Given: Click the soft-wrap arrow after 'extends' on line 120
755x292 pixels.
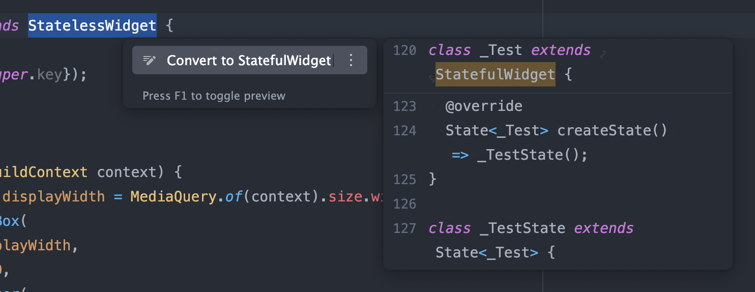Looking at the screenshot, I should (x=603, y=52).
